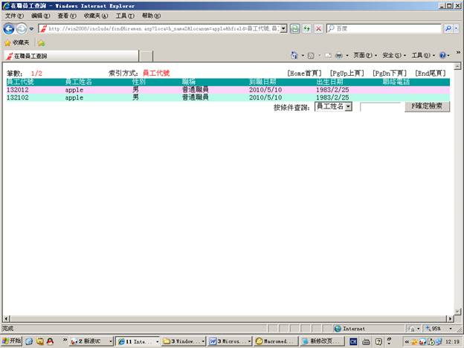Jump to first page via [Home首頁]

click(304, 73)
